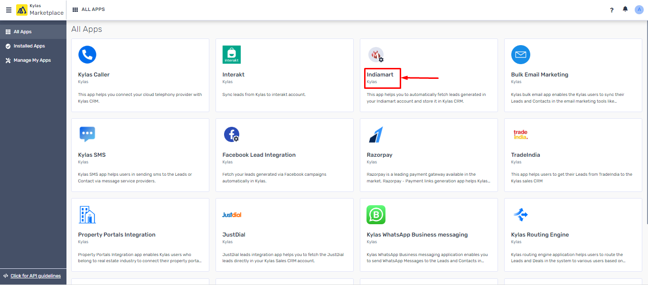The width and height of the screenshot is (648, 285).
Task: Click the Facebook Lead Integration icon
Action: 232,134
